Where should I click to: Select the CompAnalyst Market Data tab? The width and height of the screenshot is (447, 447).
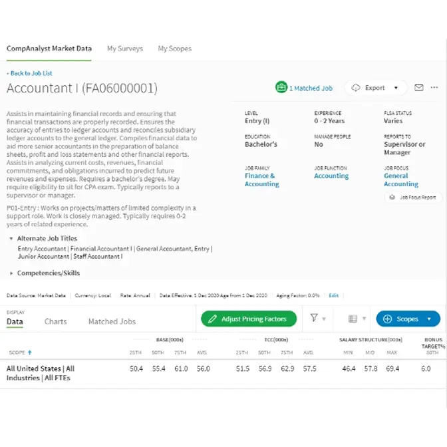(49, 49)
